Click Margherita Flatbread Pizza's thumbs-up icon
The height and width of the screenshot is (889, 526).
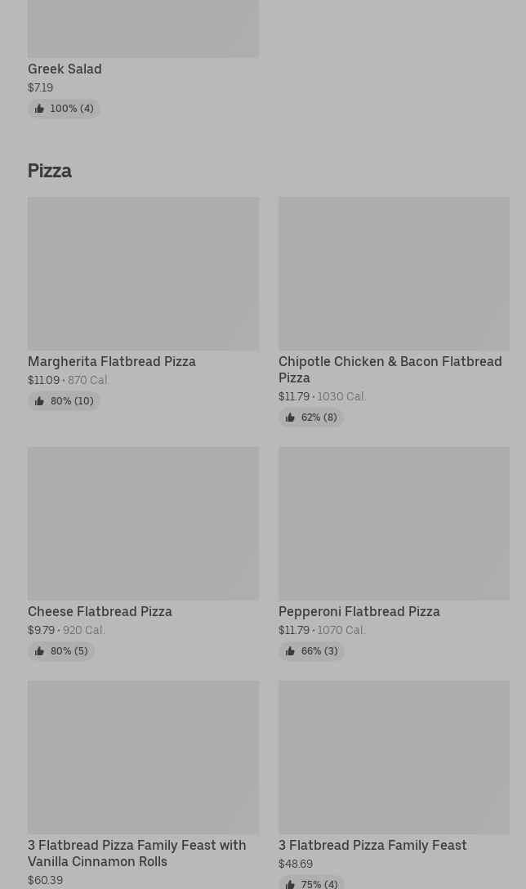(39, 401)
